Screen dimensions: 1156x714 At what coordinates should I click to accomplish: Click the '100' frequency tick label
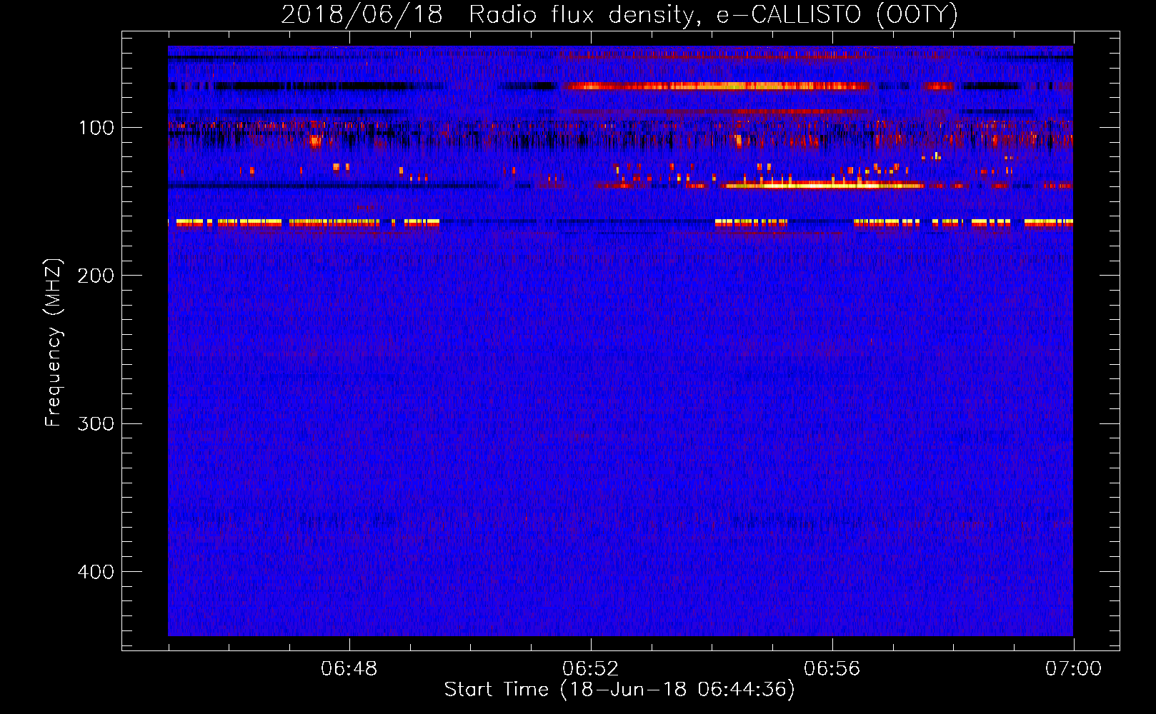96,128
